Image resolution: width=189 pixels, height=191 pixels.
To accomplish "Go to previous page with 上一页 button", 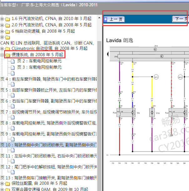I will [x=114, y=19].
